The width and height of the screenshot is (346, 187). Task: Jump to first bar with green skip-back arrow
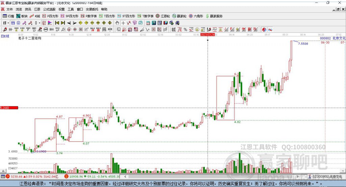(57, 23)
